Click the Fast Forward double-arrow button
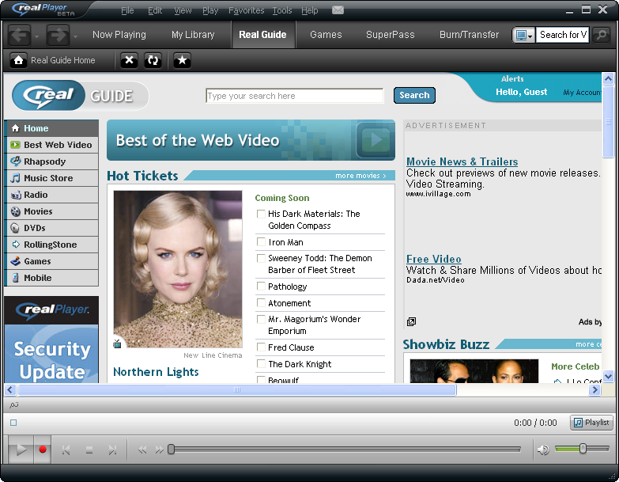This screenshot has height=482, width=619. tap(159, 450)
